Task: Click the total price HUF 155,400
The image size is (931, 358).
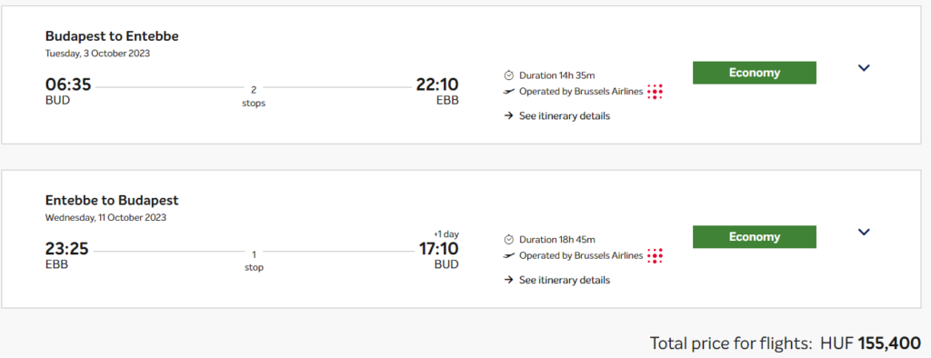Action: tap(870, 343)
